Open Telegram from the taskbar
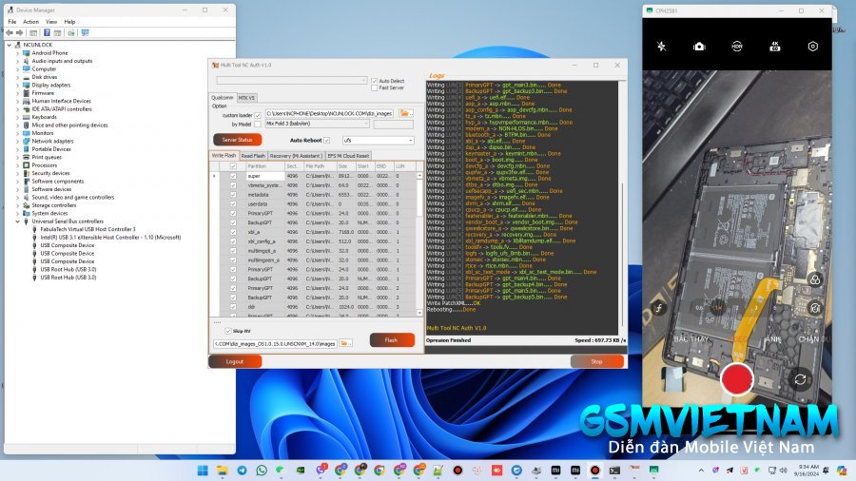 tap(242, 471)
